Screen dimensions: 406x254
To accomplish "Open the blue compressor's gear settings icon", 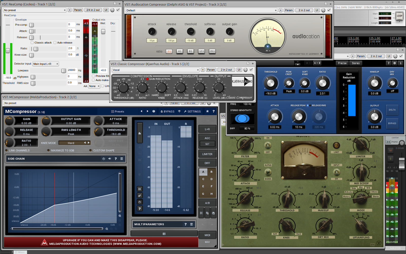I will pyautogui.click(x=395, y=63).
